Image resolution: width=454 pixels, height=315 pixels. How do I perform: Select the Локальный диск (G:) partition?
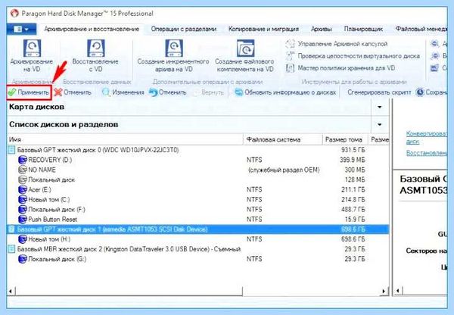[x=197, y=259]
